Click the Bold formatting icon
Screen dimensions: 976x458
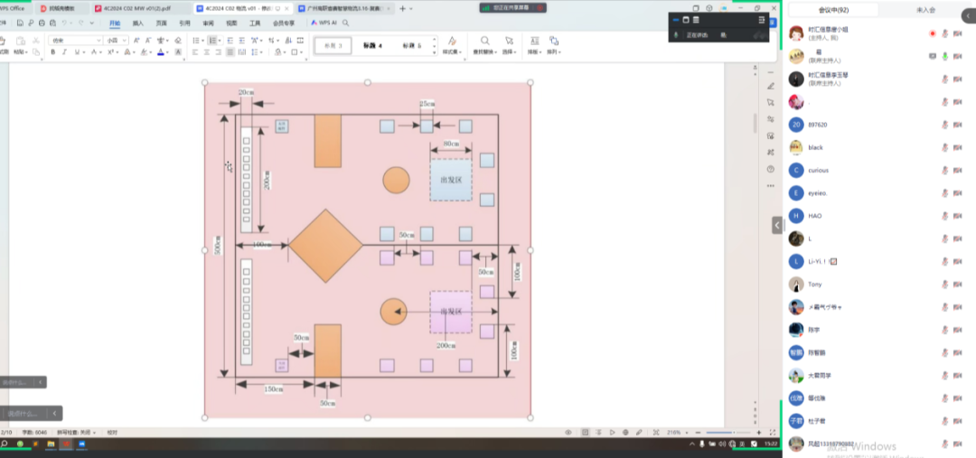pyautogui.click(x=53, y=52)
